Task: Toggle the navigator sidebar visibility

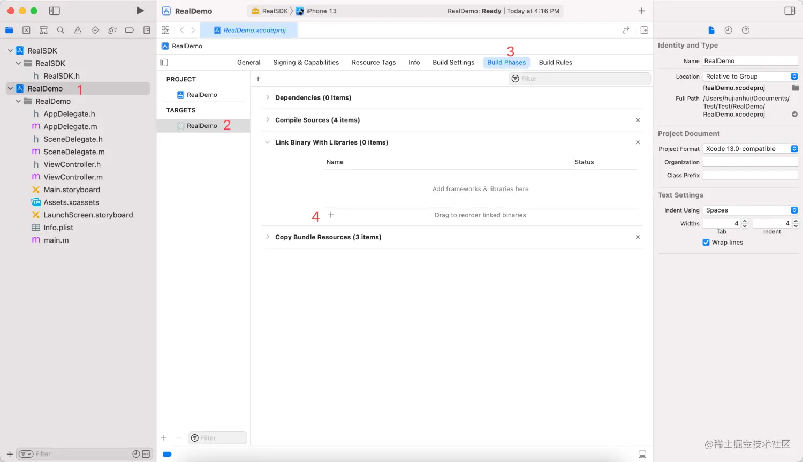Action: (x=54, y=11)
